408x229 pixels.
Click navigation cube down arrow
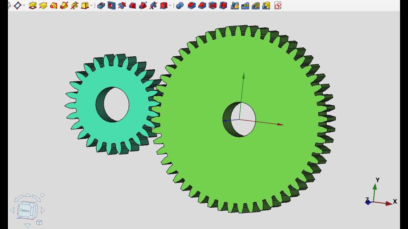[27, 226]
